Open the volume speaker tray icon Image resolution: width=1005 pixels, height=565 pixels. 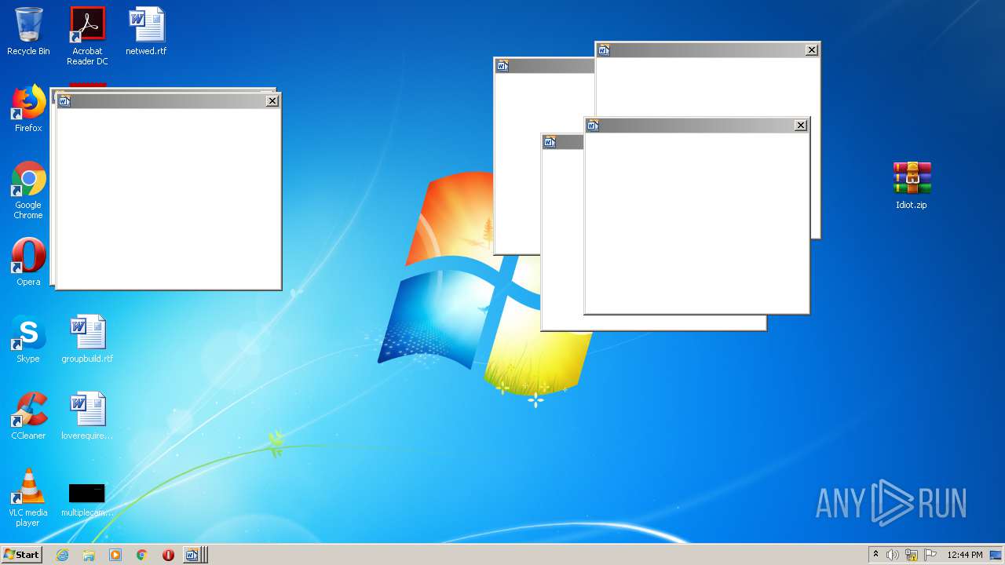893,555
